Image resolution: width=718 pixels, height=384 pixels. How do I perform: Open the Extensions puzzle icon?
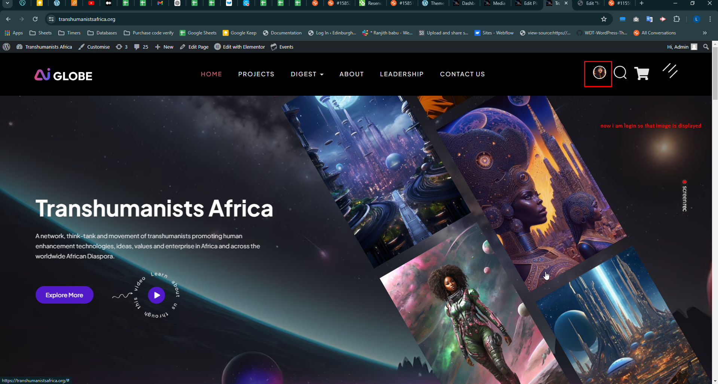pyautogui.click(x=676, y=19)
